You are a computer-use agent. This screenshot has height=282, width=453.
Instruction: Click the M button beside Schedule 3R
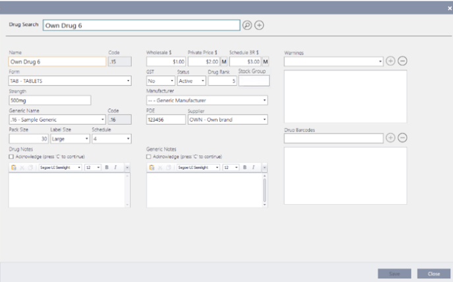[266, 61]
